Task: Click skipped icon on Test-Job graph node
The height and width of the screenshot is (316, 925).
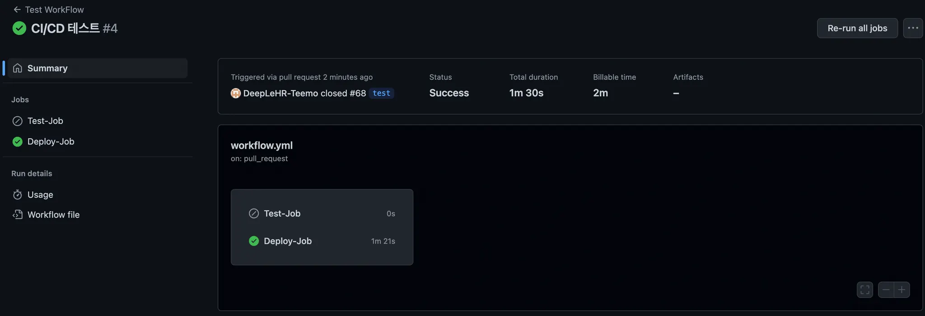Action: coord(254,213)
